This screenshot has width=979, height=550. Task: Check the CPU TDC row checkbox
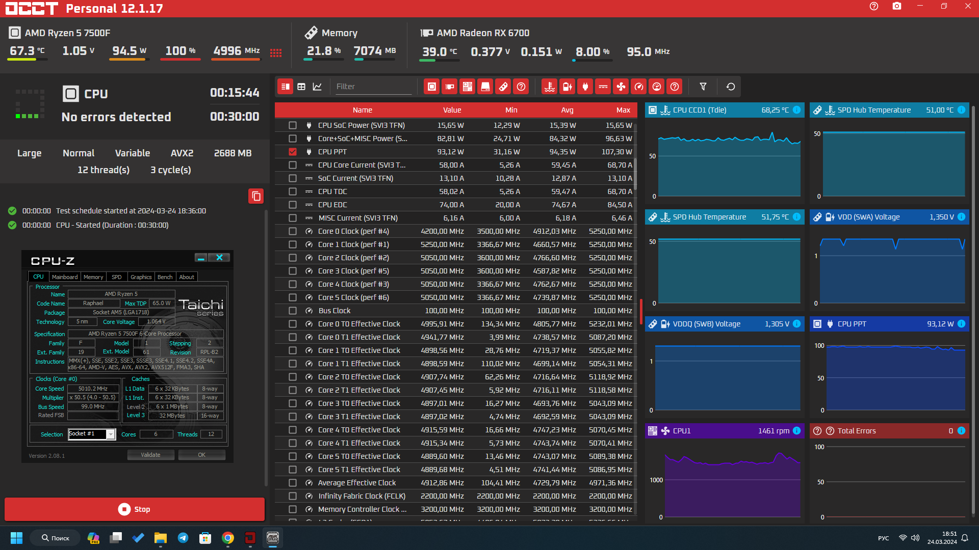point(292,191)
